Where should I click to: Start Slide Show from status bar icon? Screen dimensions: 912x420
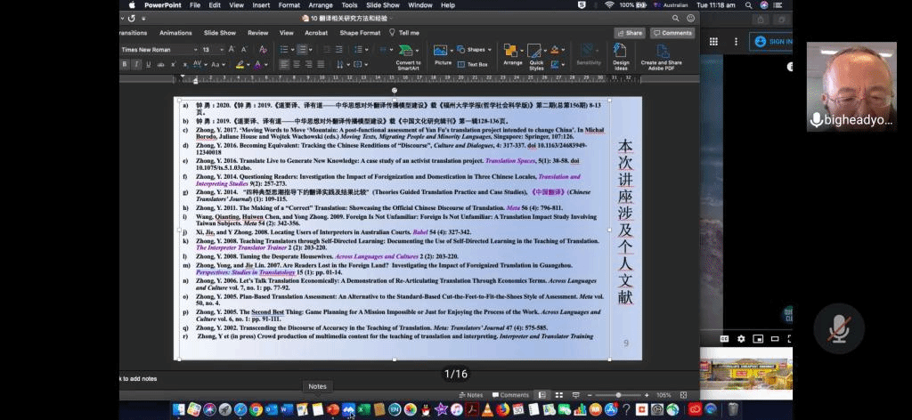[576, 395]
